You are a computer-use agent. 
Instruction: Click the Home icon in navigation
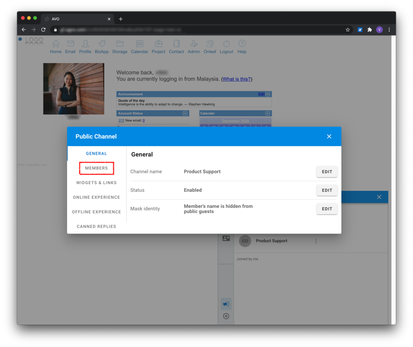(56, 44)
